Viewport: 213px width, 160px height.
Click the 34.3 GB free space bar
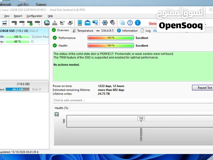(x=18, y=89)
